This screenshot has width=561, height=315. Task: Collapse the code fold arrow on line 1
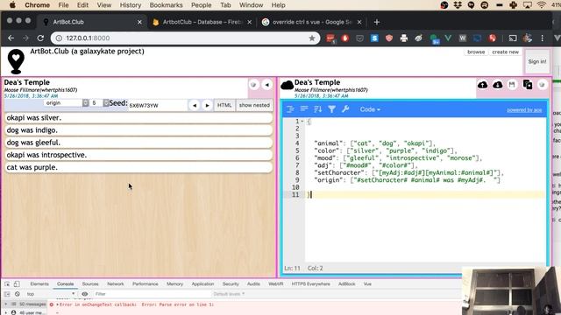pos(302,122)
